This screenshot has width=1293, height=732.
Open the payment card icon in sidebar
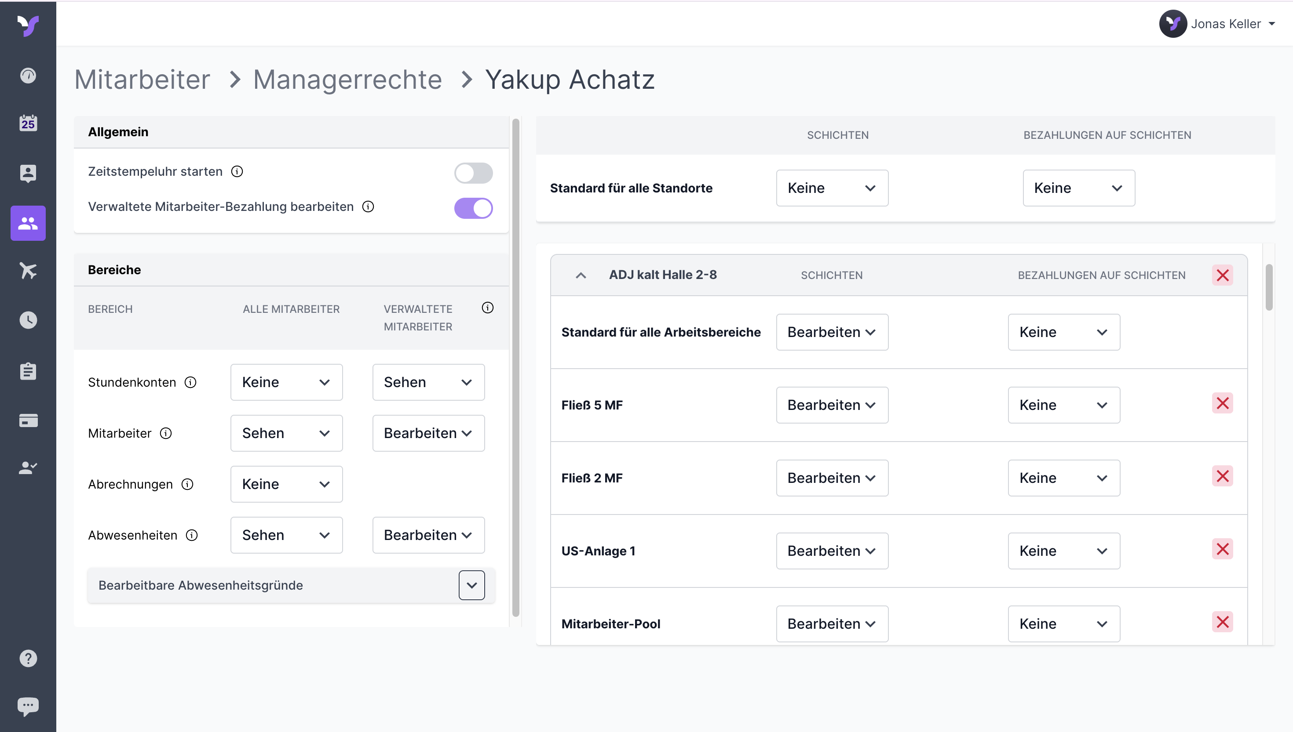coord(28,420)
